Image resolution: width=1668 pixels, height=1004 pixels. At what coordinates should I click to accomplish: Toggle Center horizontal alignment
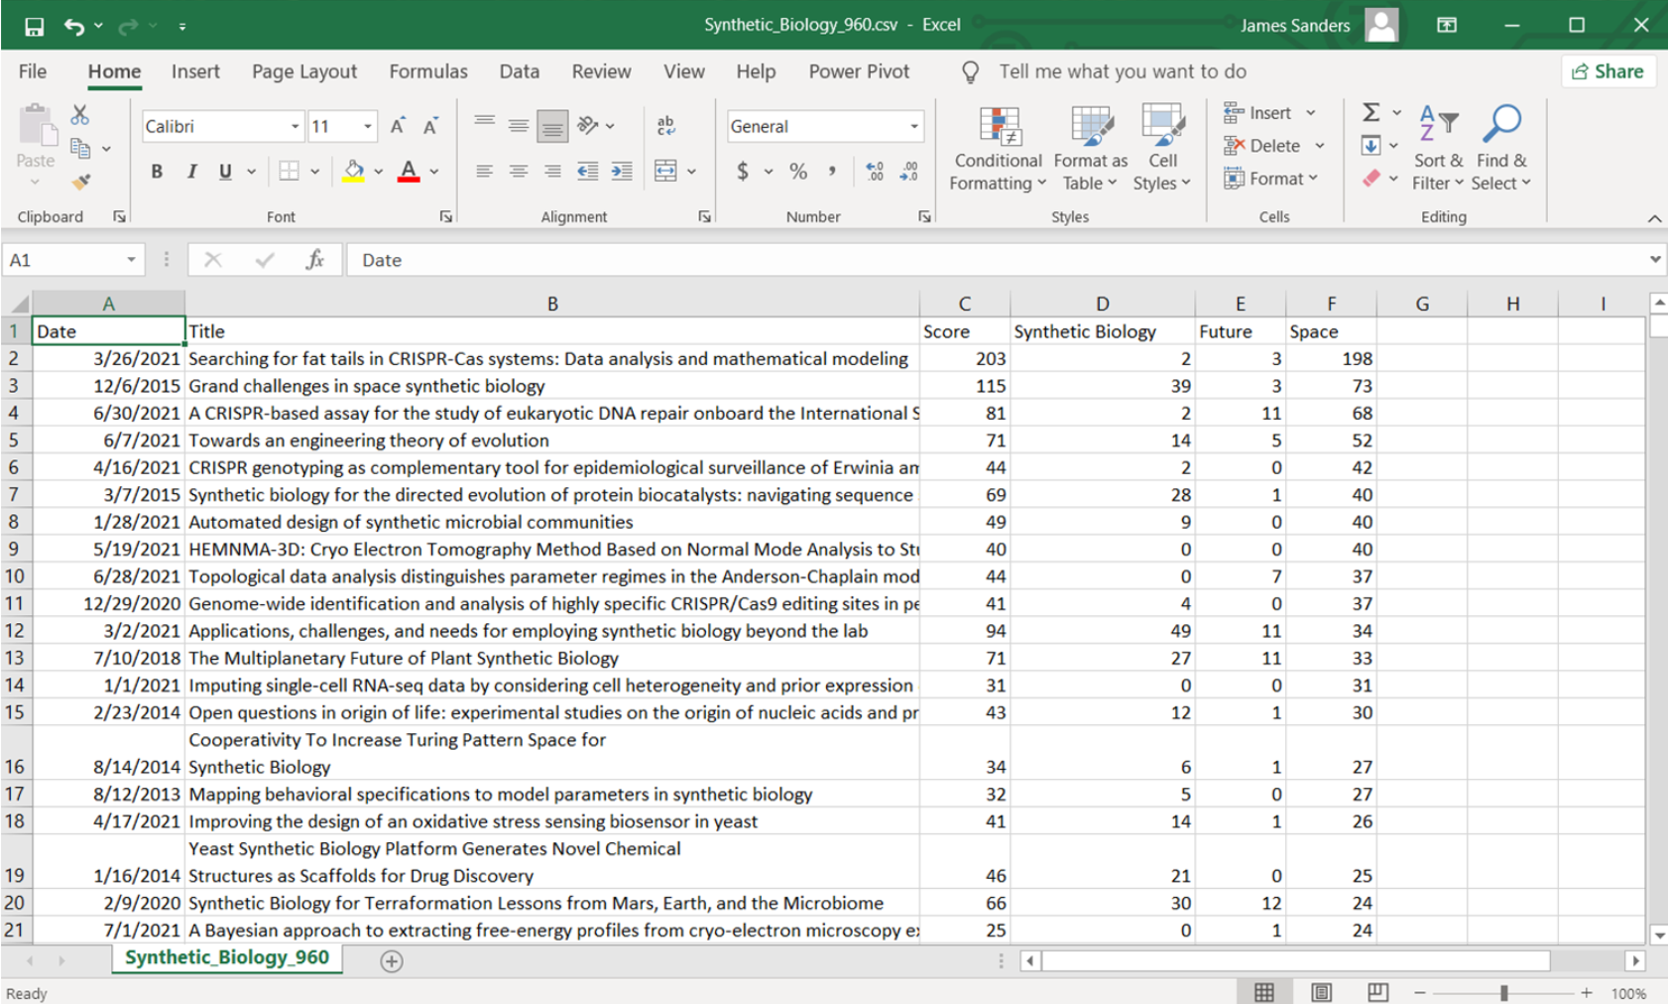[x=519, y=171]
